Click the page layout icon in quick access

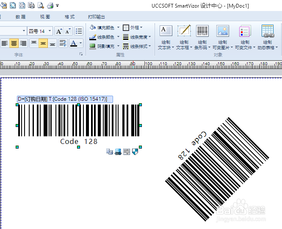click(22, 6)
